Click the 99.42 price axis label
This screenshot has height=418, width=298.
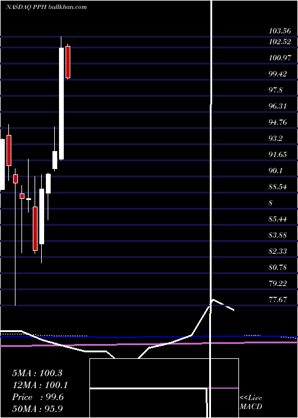click(278, 74)
